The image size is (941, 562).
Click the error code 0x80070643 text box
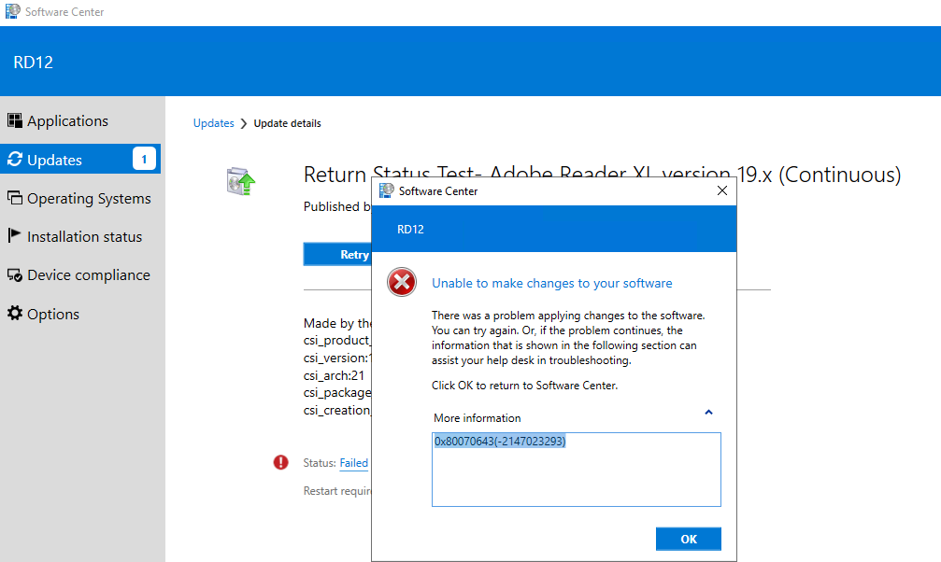pyautogui.click(x=576, y=469)
